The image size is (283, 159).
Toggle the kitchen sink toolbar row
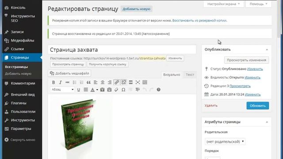point(145,83)
